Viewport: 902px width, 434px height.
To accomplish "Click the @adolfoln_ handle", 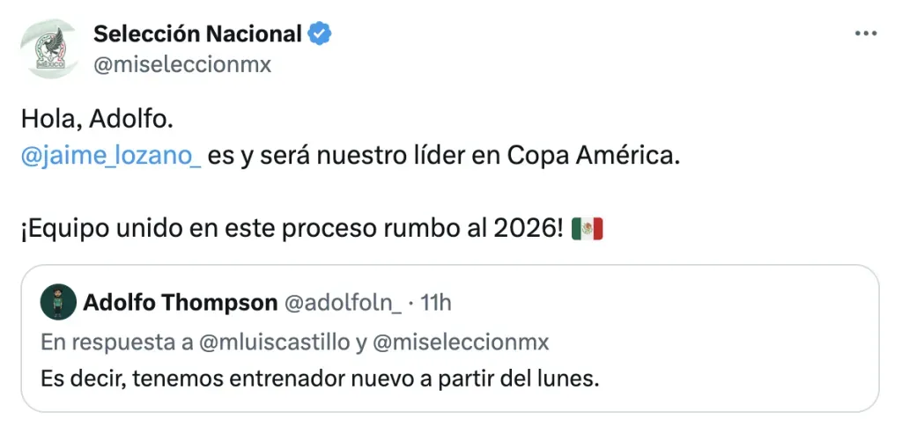I will (x=344, y=303).
